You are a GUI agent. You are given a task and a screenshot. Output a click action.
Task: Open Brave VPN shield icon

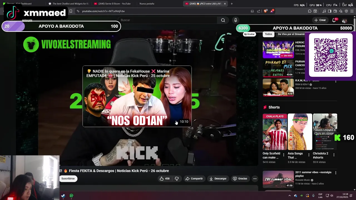pos(346,11)
